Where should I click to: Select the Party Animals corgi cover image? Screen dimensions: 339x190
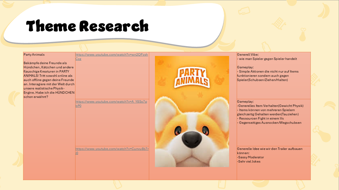tap(192, 111)
